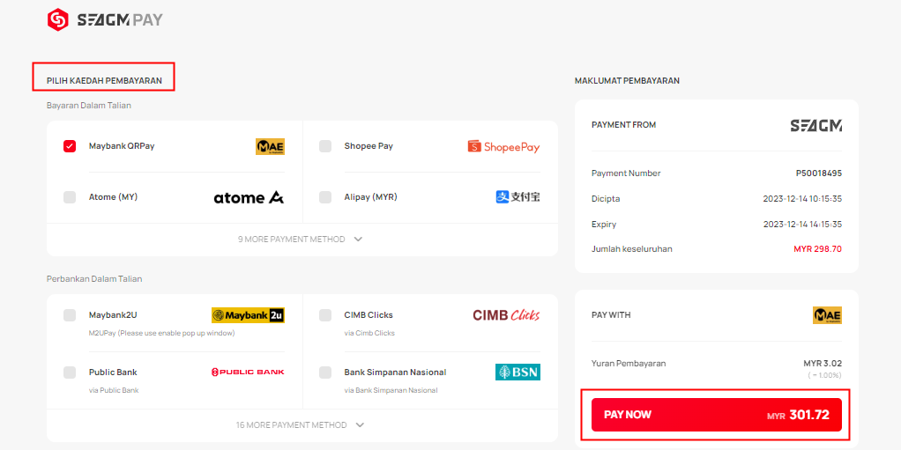
Task: Click the CIMB Clicks logo
Action: 506,315
